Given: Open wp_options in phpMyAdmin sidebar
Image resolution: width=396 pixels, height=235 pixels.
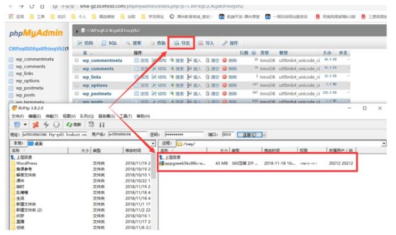Looking at the screenshot, I should coord(28,80).
